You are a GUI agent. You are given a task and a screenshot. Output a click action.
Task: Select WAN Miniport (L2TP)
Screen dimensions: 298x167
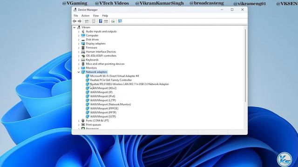coord(103,100)
